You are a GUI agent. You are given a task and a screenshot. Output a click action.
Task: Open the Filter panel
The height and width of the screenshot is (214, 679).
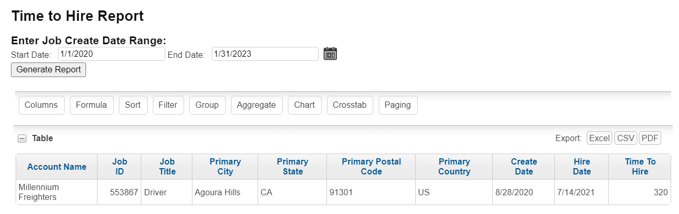click(x=168, y=105)
